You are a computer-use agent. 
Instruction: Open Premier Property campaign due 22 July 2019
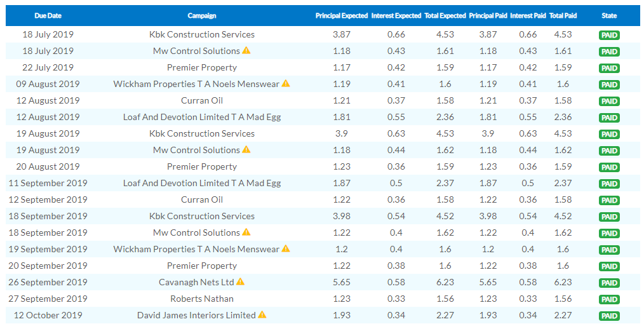(x=202, y=67)
